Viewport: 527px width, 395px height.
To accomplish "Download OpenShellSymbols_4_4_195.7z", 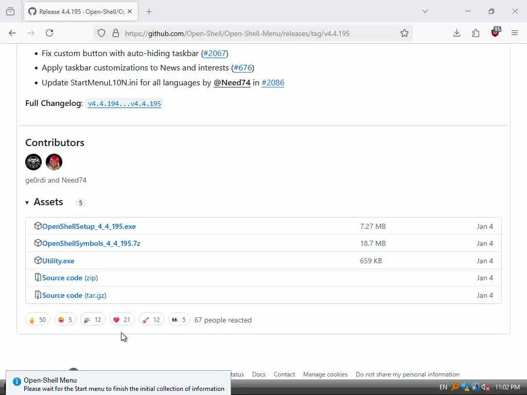I will [91, 243].
